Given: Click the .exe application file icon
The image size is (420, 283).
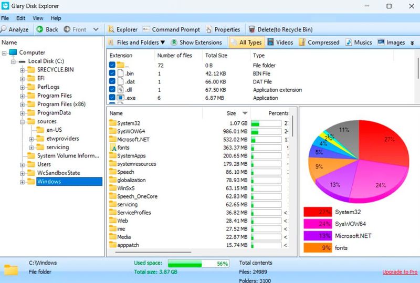Looking at the screenshot, I should pyautogui.click(x=121, y=98).
